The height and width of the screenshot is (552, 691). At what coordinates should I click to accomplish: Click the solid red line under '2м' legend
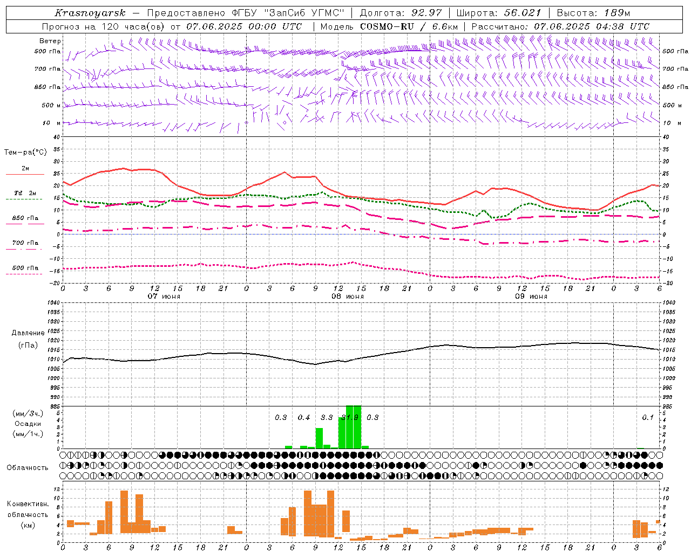point(25,175)
